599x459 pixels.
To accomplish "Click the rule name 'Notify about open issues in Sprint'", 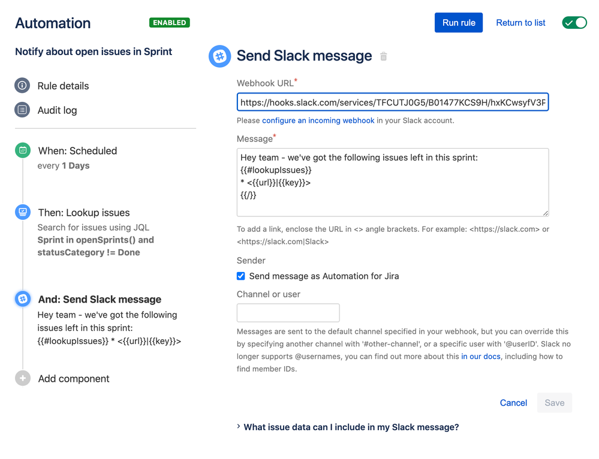I will (x=94, y=52).
